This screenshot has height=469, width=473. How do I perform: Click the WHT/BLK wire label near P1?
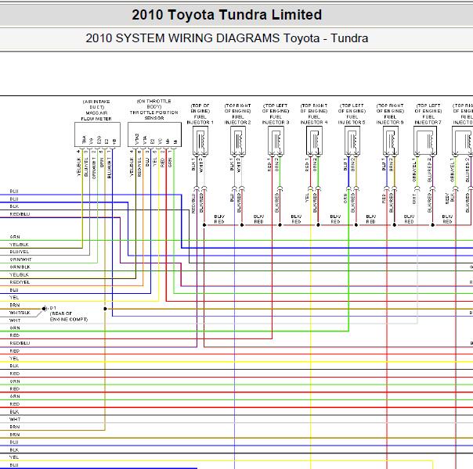point(20,313)
